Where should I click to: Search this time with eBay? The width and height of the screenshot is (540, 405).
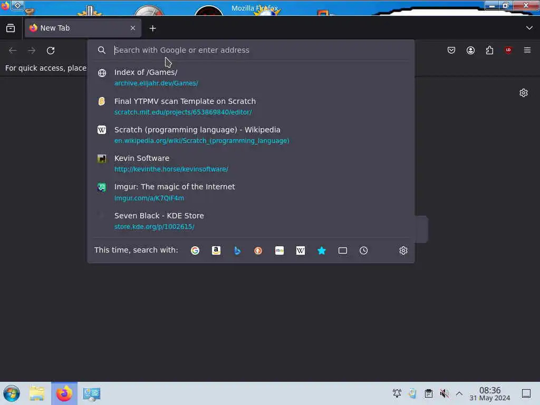[x=279, y=250]
